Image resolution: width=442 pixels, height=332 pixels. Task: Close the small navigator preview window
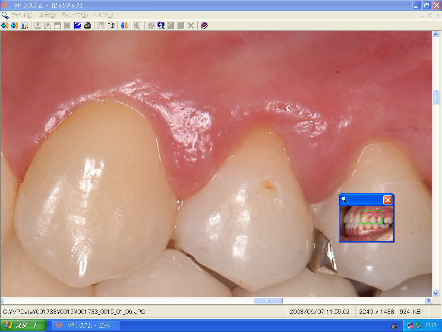click(388, 200)
